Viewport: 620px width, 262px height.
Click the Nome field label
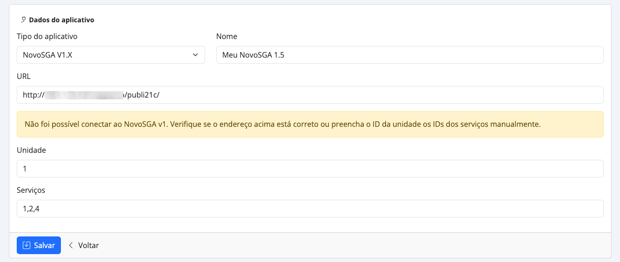(x=227, y=36)
